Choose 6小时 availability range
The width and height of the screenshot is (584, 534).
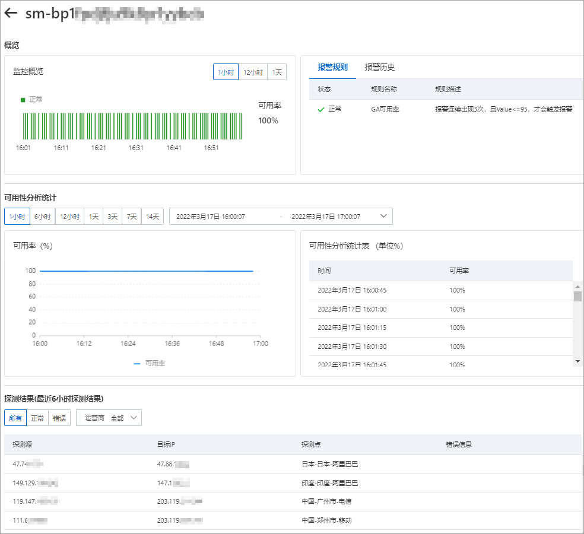pos(42,217)
